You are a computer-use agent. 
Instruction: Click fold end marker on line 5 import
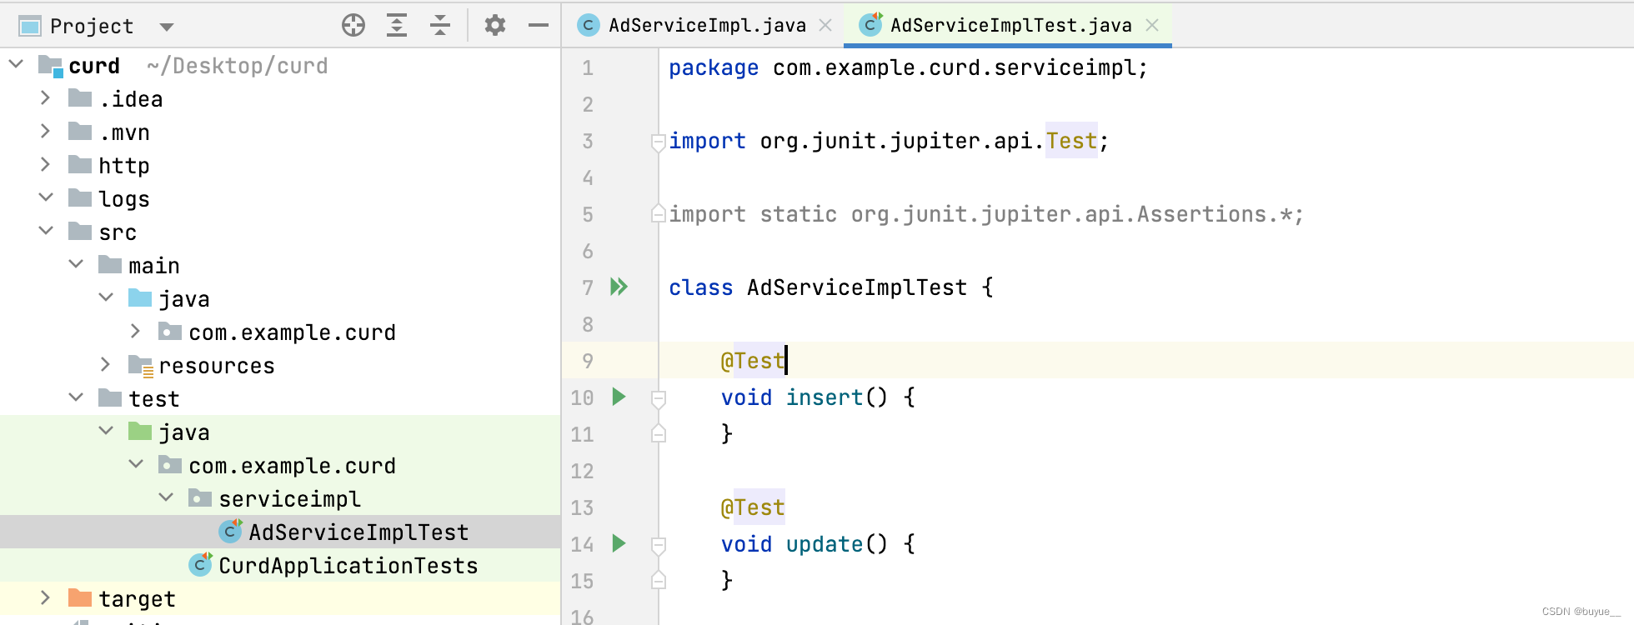658,213
